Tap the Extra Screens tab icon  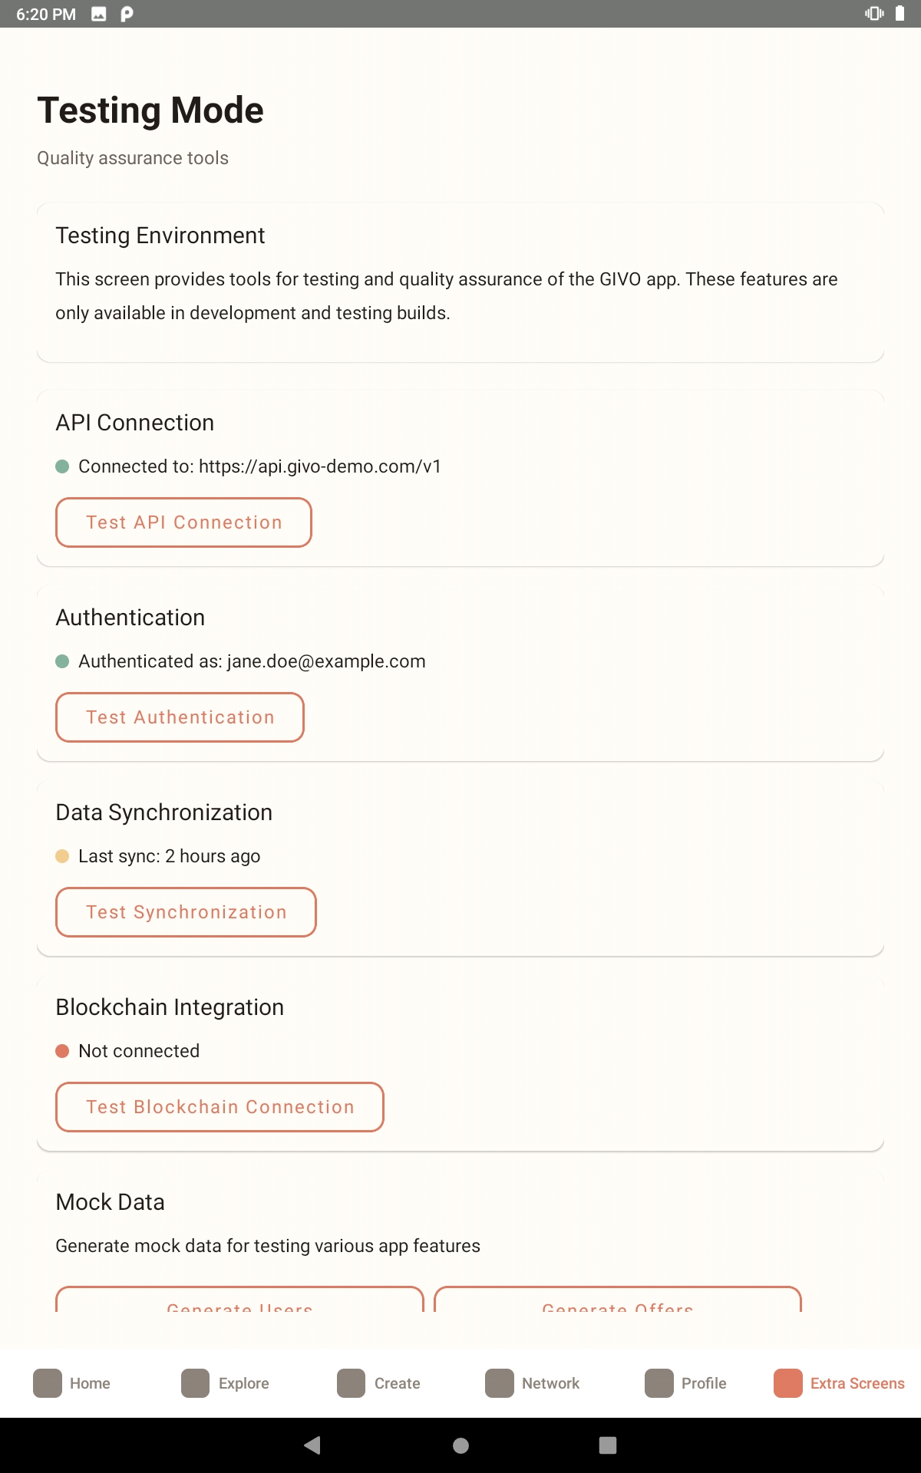point(787,1383)
